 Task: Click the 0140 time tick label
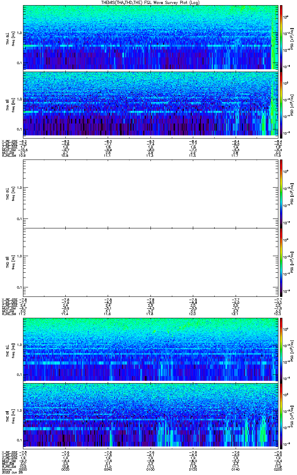(x=235, y=469)
